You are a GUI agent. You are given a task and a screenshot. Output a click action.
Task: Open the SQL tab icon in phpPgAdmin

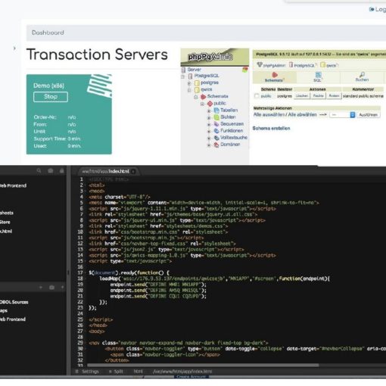(x=319, y=75)
